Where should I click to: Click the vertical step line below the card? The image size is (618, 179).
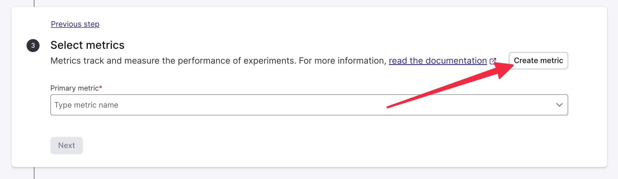pyautogui.click(x=34, y=173)
